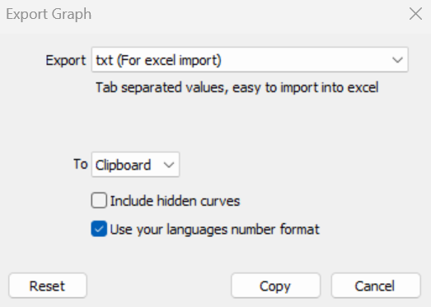The image size is (431, 307).
Task: Click the Export Graph title bar text
Action: [x=49, y=14]
